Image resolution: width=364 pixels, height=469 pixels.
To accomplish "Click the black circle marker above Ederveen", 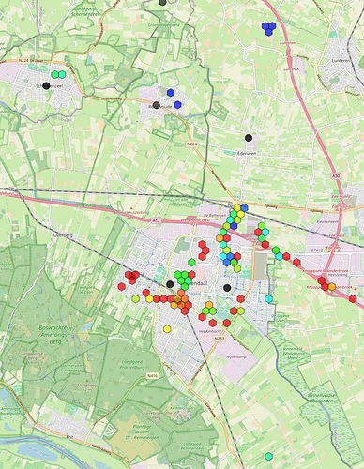I will (x=249, y=138).
